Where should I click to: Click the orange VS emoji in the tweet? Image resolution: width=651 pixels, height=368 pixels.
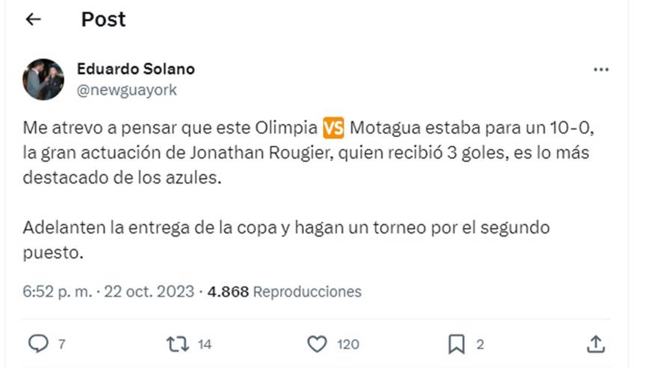click(x=332, y=127)
